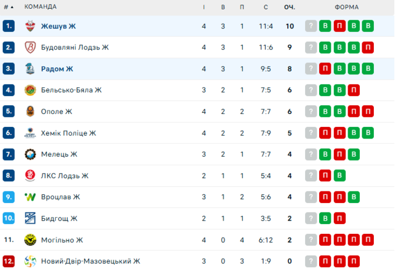Click the ЛКС Лодзь Ж team logo
This screenshot has height=270, width=396.
(x=30, y=176)
